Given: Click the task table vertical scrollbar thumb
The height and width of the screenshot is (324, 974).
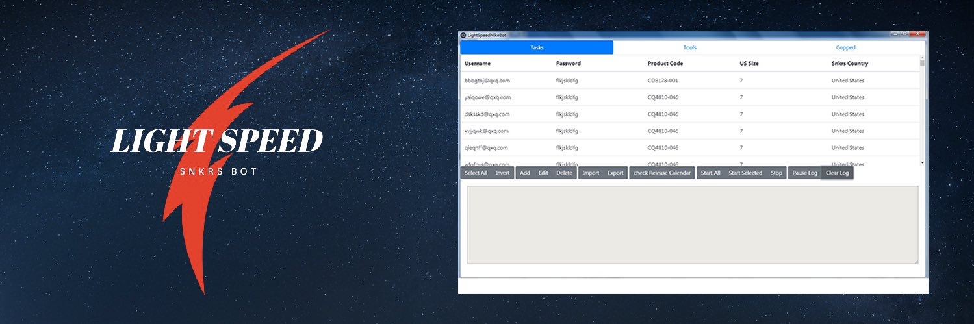Looking at the screenshot, I should tap(922, 63).
